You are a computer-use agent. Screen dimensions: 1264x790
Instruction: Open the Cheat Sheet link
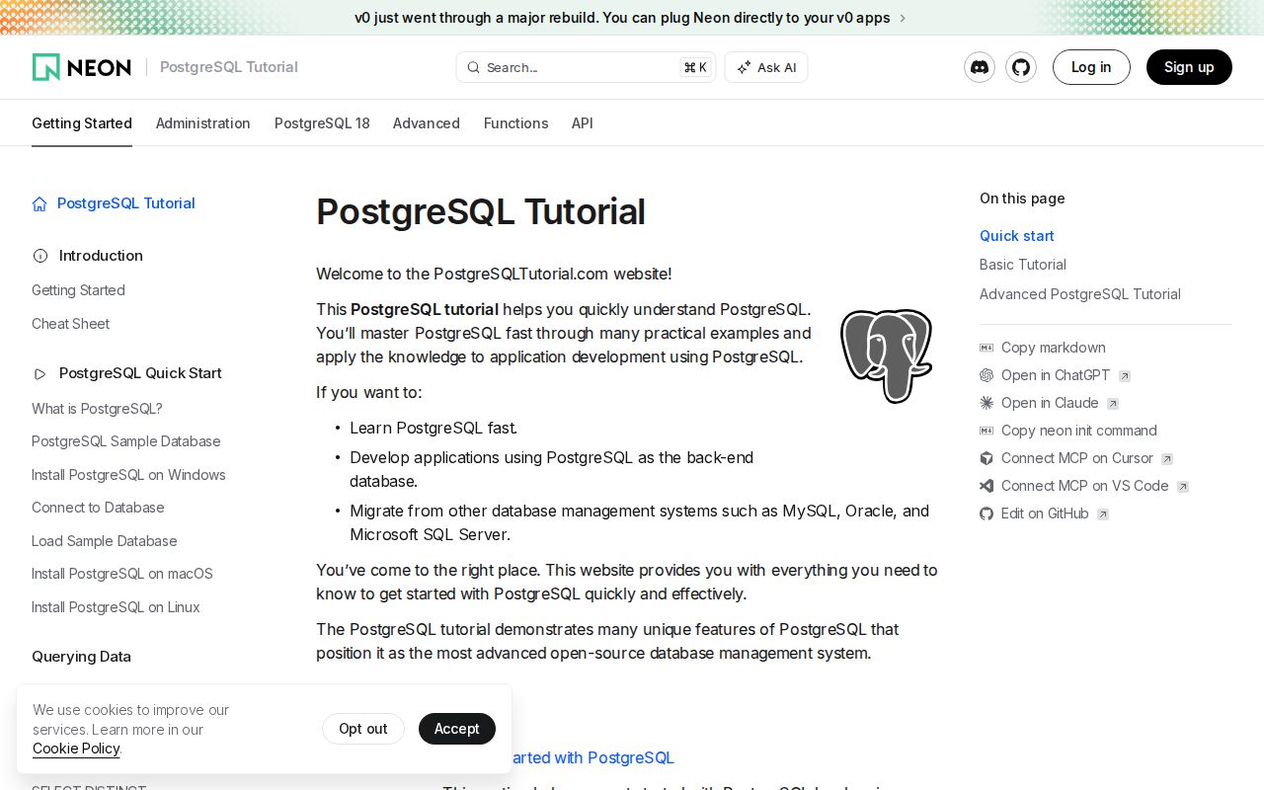(70, 324)
